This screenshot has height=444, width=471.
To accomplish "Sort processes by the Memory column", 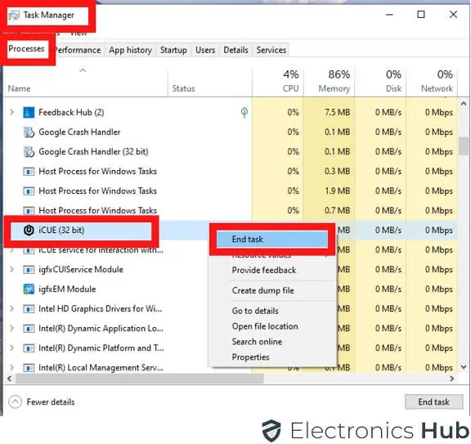I will point(330,82).
